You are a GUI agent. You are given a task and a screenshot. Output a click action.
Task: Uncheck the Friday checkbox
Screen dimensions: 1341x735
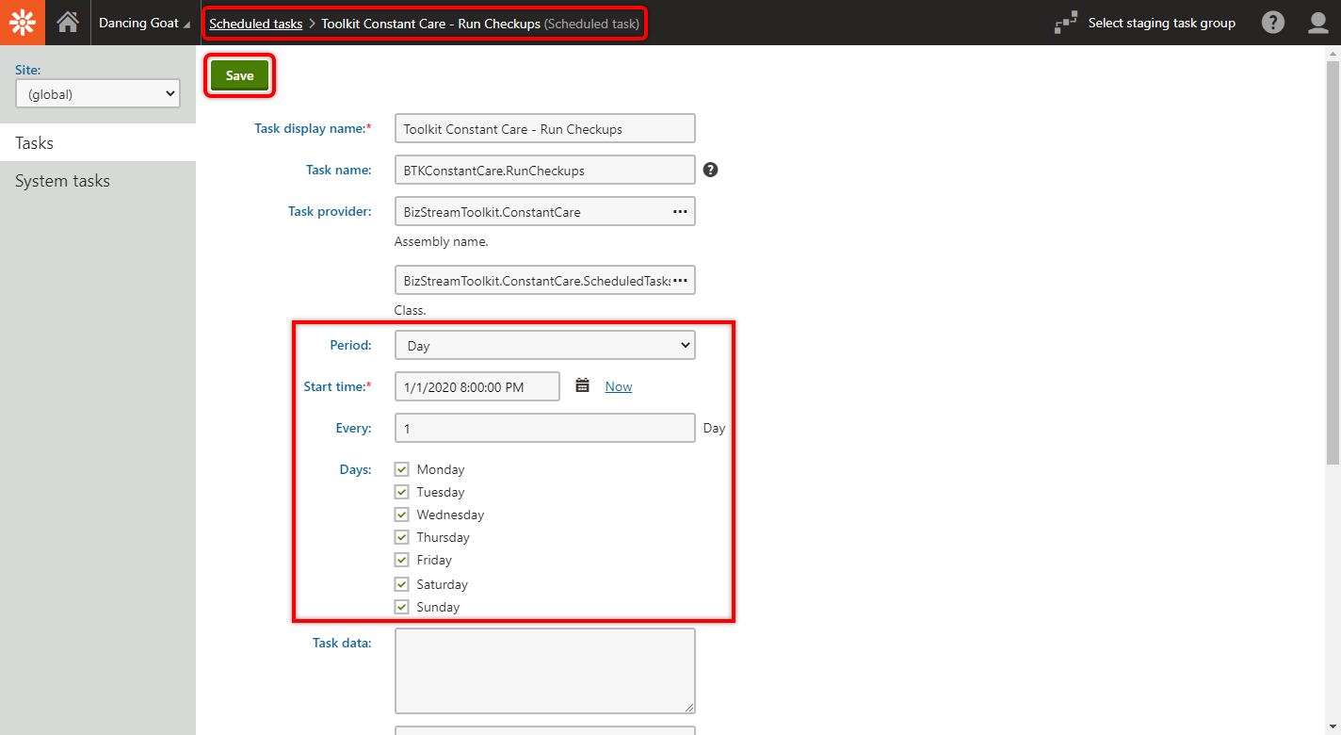pyautogui.click(x=402, y=560)
